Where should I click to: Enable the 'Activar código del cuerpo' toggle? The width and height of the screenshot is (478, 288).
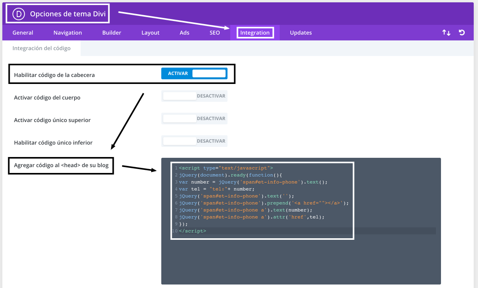tap(194, 96)
